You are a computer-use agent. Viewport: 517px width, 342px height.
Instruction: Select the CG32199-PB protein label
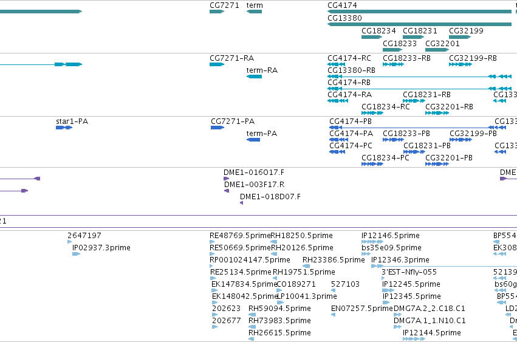click(x=473, y=134)
